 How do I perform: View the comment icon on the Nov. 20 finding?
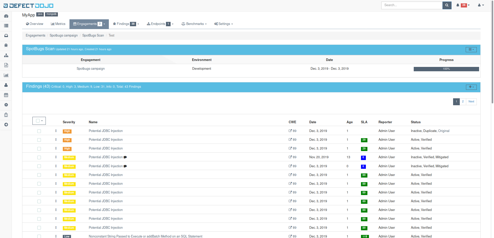[125, 157]
